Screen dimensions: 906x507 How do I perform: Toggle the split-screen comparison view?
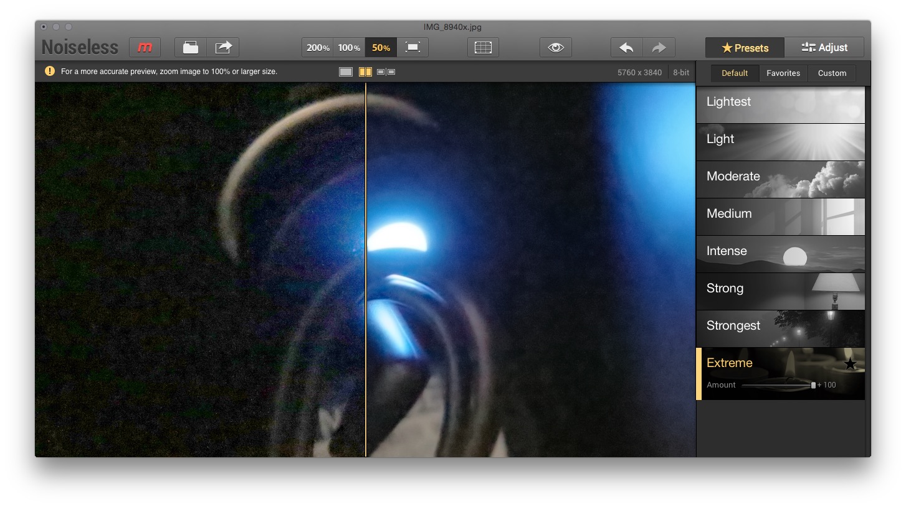(365, 72)
